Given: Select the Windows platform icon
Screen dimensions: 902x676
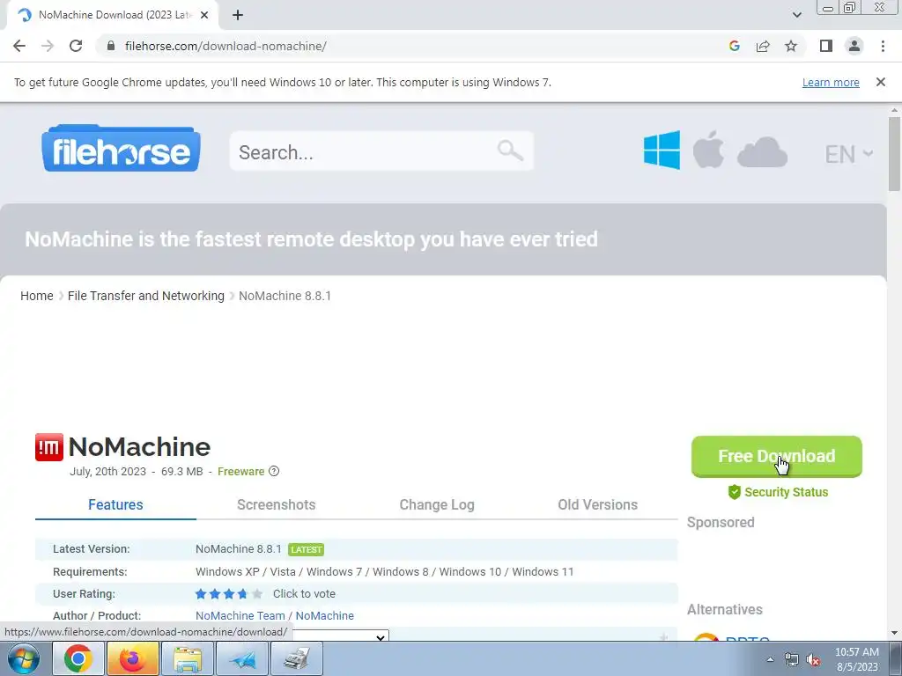Looking at the screenshot, I should [662, 151].
